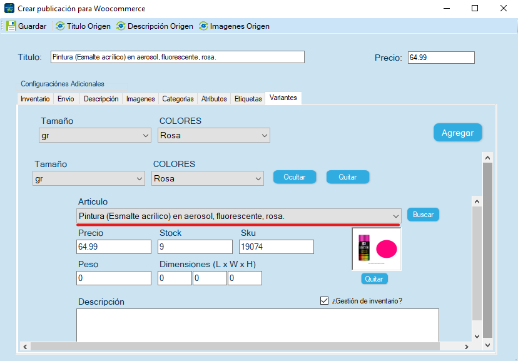
Task: Click the third Dimensiones (H) field
Action: pos(245,278)
